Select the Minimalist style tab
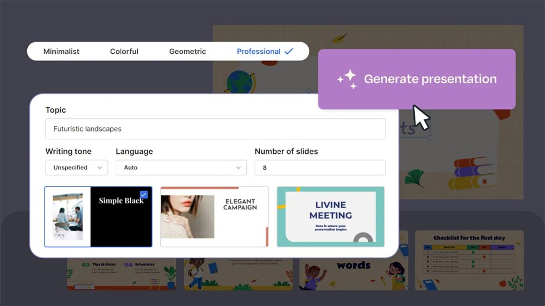545x306 pixels. pos(61,51)
